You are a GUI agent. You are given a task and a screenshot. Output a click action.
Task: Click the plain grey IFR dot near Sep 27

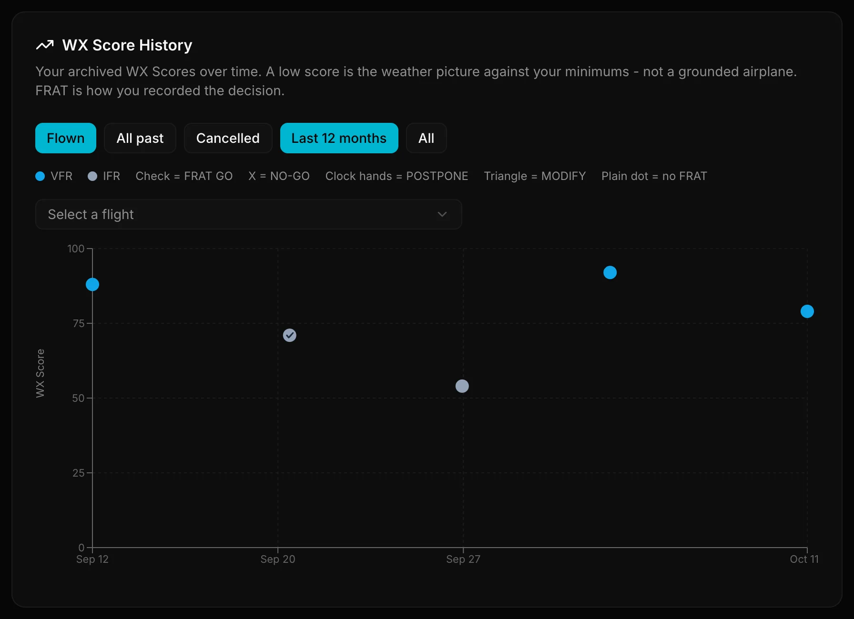click(462, 386)
